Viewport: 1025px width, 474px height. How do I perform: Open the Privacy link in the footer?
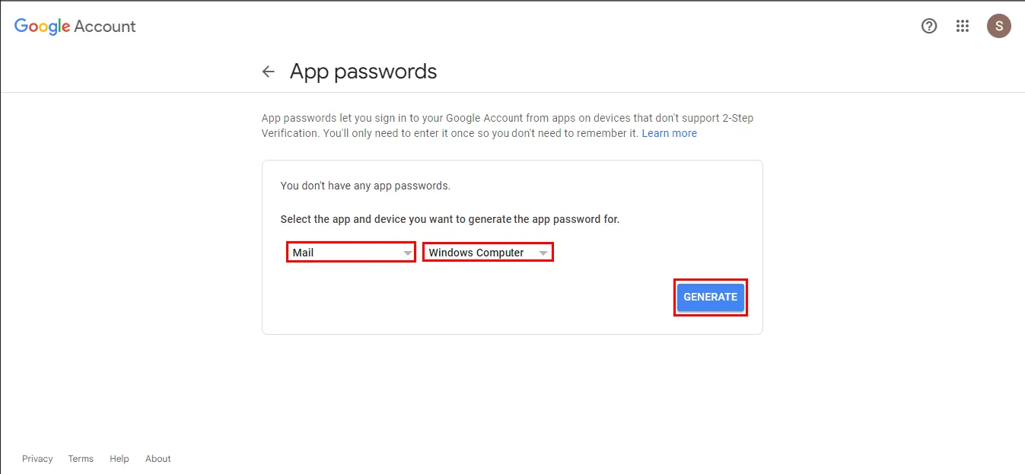pyautogui.click(x=37, y=459)
